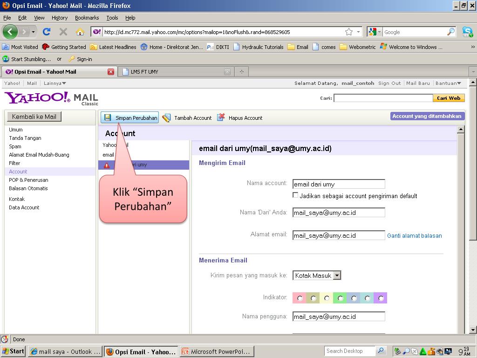Open the Tools menu
Screen dimensions: 477x358
point(112,18)
